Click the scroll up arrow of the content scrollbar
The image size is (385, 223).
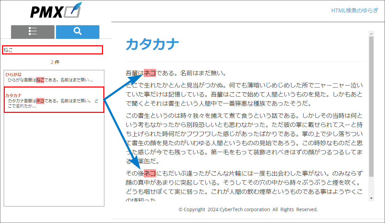(371, 34)
